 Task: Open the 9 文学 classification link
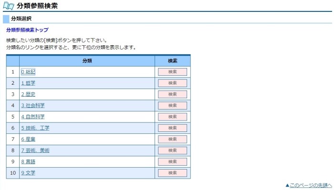[x=28, y=173]
